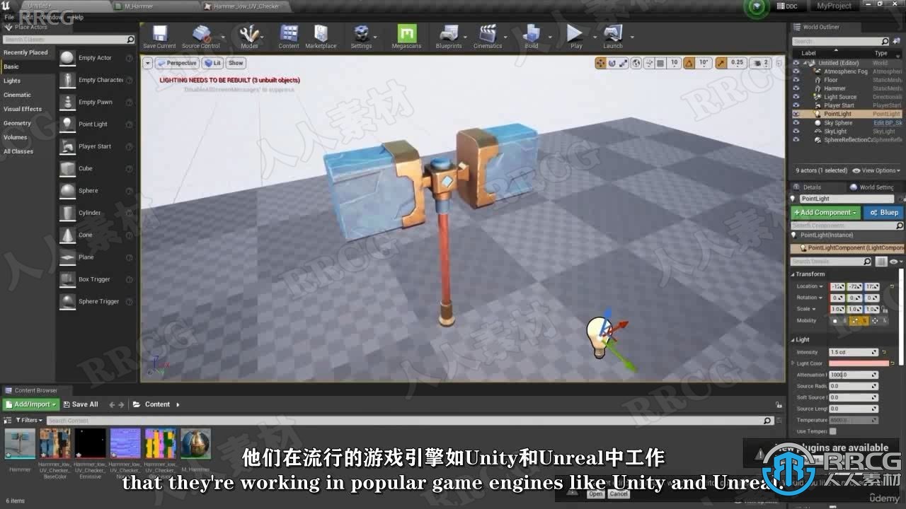
Task: Open the Perspective view mode dropdown
Action: point(177,63)
